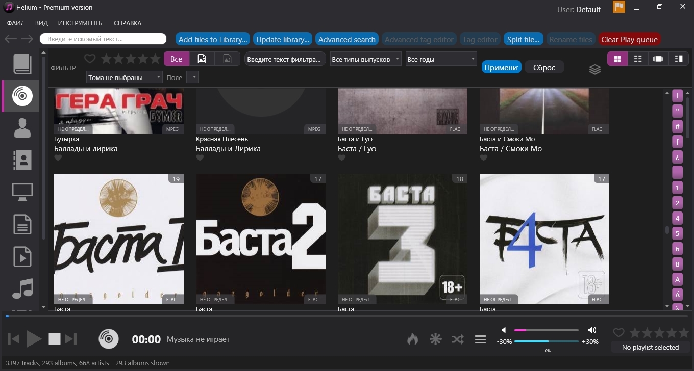Click the flame icon in player bar
The image size is (694, 371).
pyautogui.click(x=412, y=339)
